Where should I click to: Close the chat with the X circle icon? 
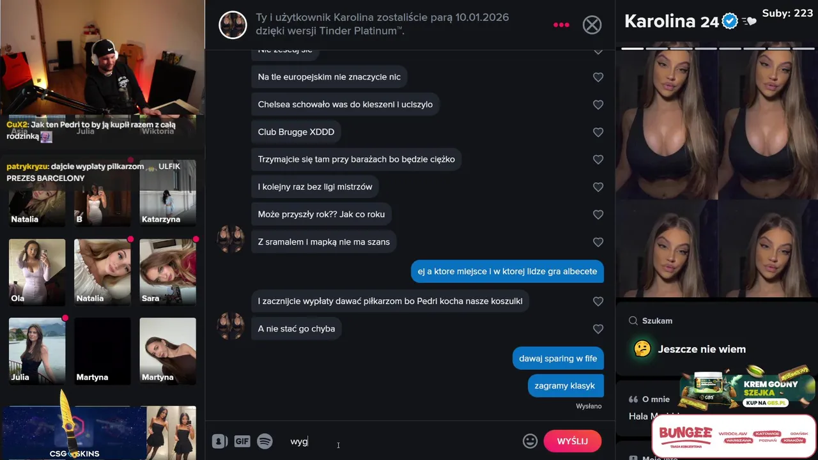click(x=592, y=25)
